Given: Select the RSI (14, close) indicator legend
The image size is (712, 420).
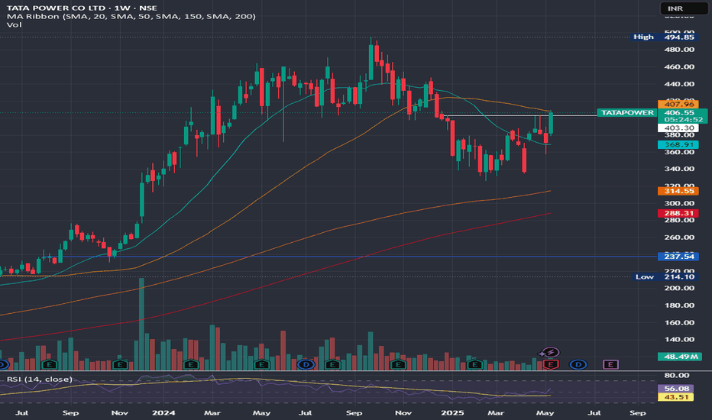Looking at the screenshot, I should click(x=40, y=379).
